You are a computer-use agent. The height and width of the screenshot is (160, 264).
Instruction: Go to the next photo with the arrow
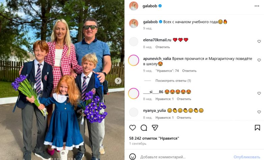[x=118, y=81]
